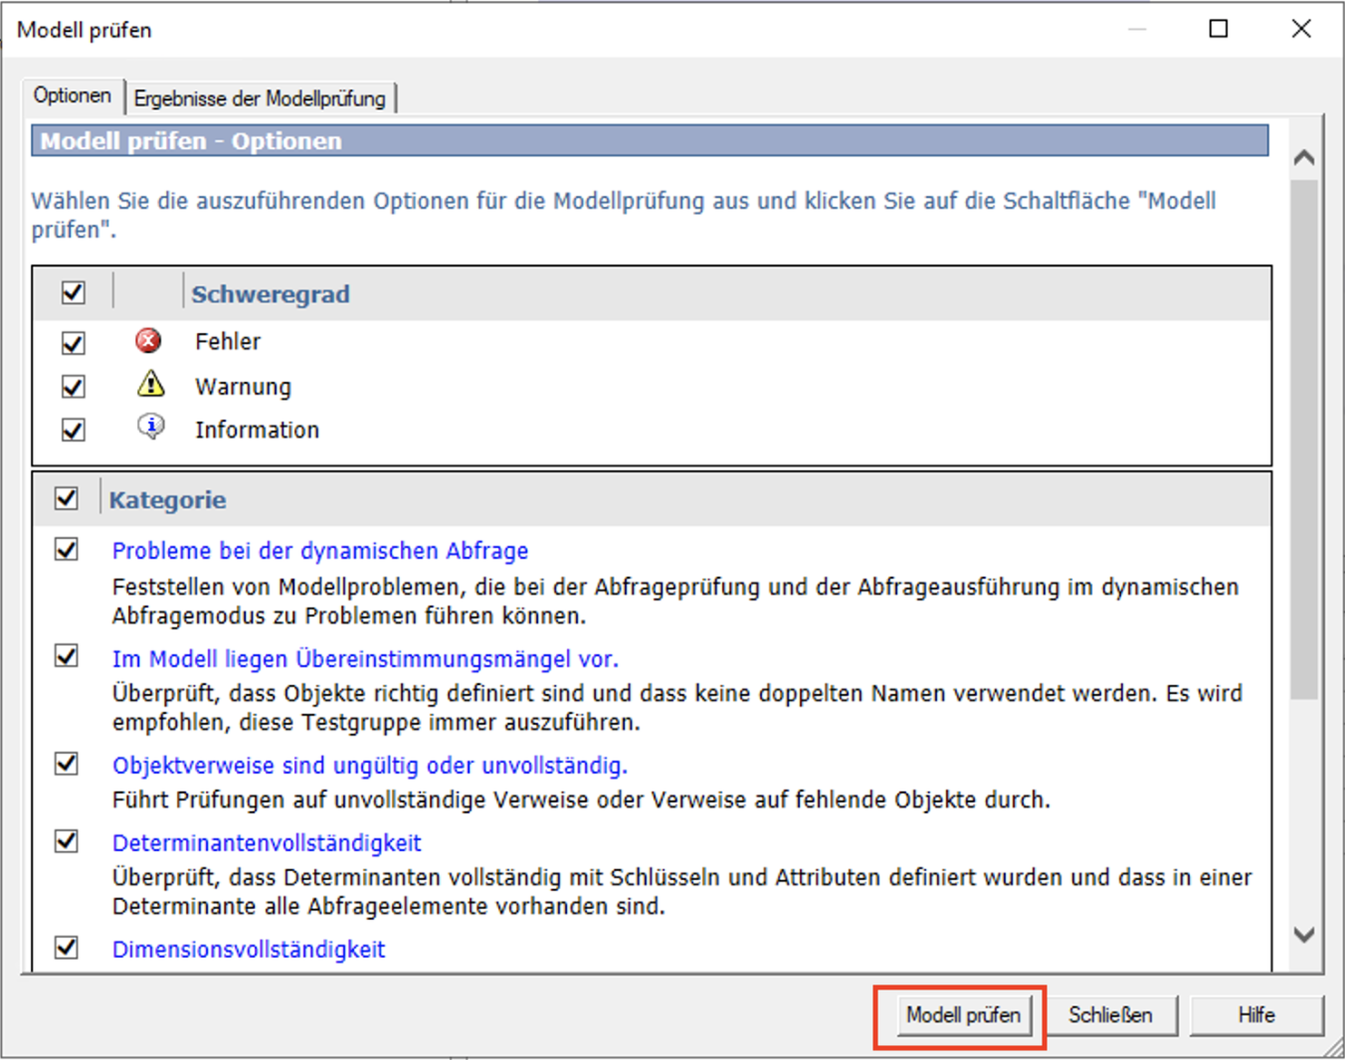Close the dialog with the X icon
Viewport: 1345px width, 1060px height.
(x=1300, y=29)
